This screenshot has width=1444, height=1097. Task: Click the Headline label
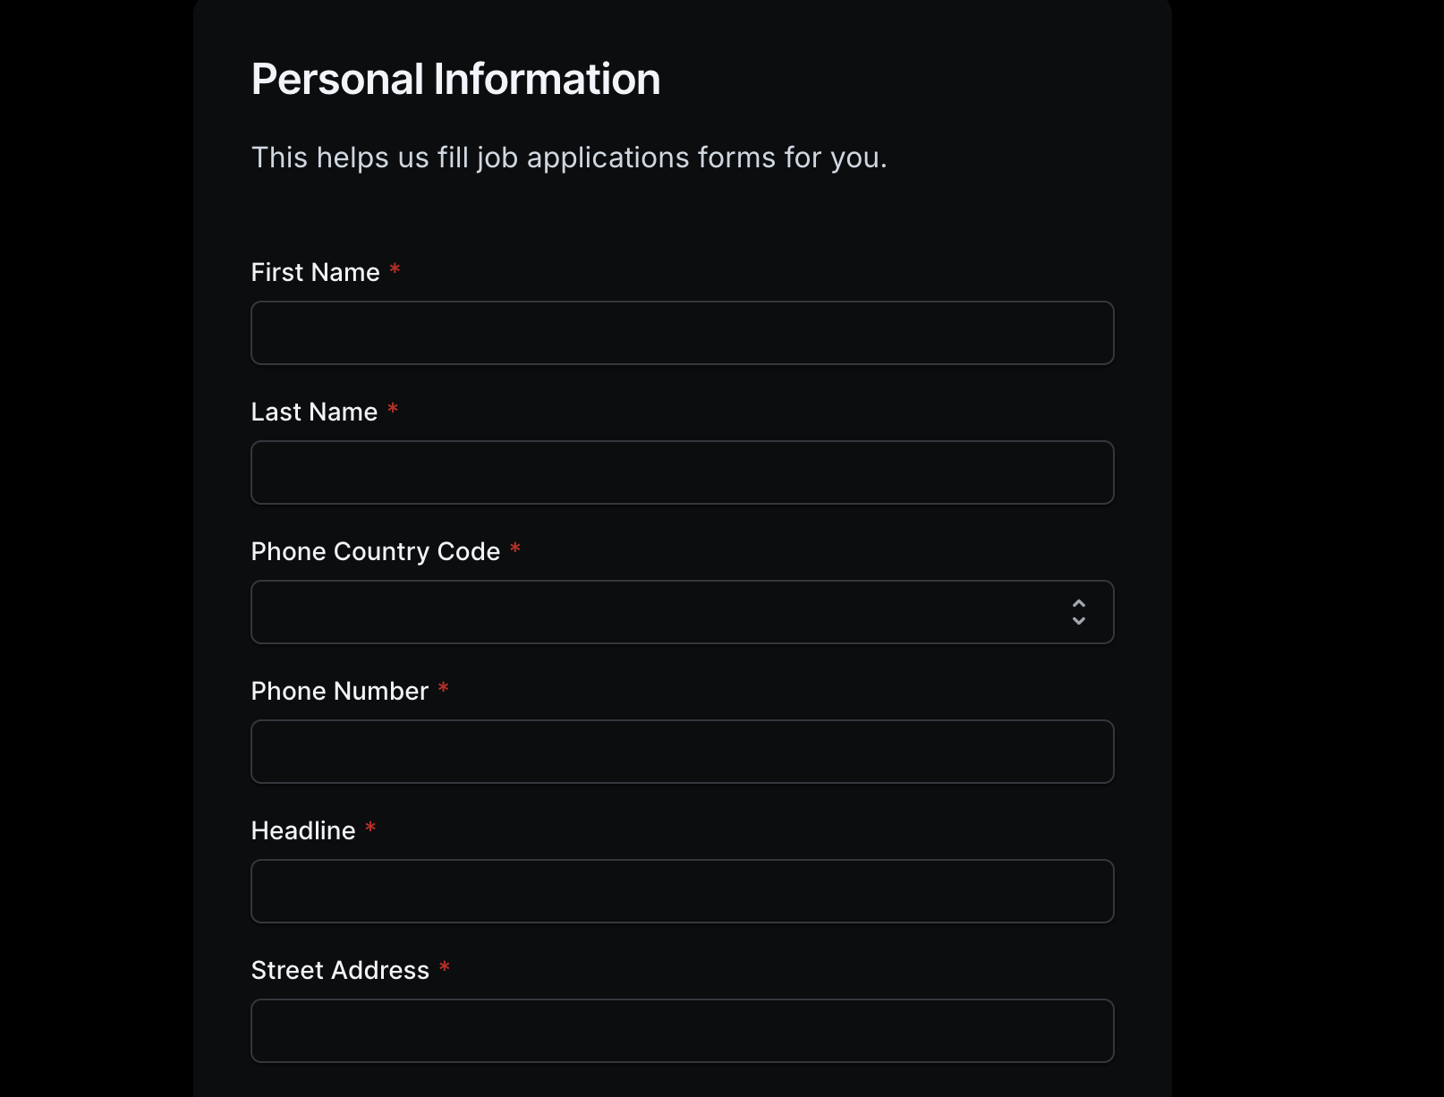pyautogui.click(x=302, y=830)
